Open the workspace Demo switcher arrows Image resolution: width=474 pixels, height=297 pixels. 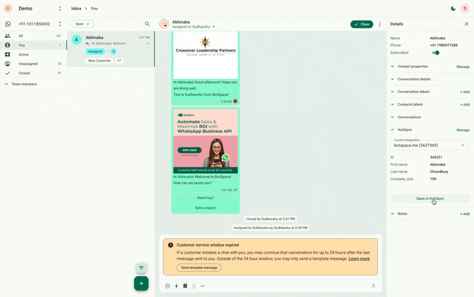coord(60,8)
